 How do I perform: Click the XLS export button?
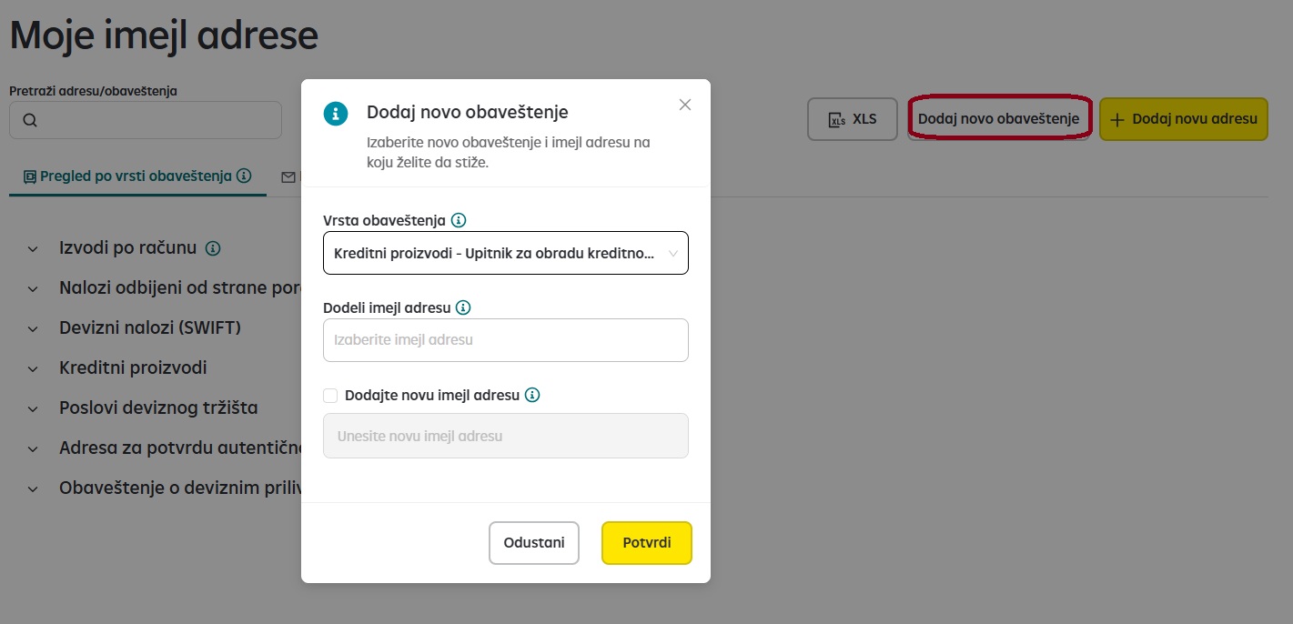[853, 119]
